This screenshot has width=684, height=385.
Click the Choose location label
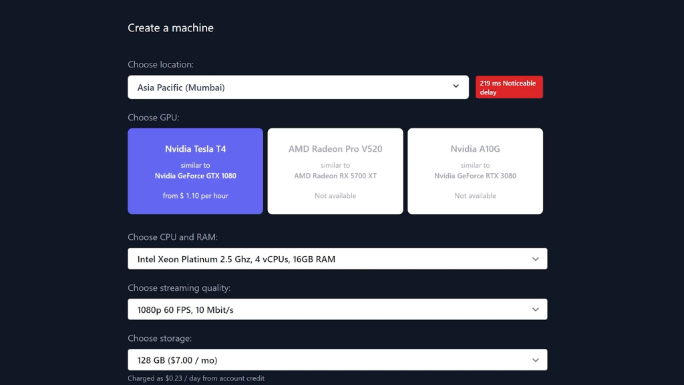point(160,65)
